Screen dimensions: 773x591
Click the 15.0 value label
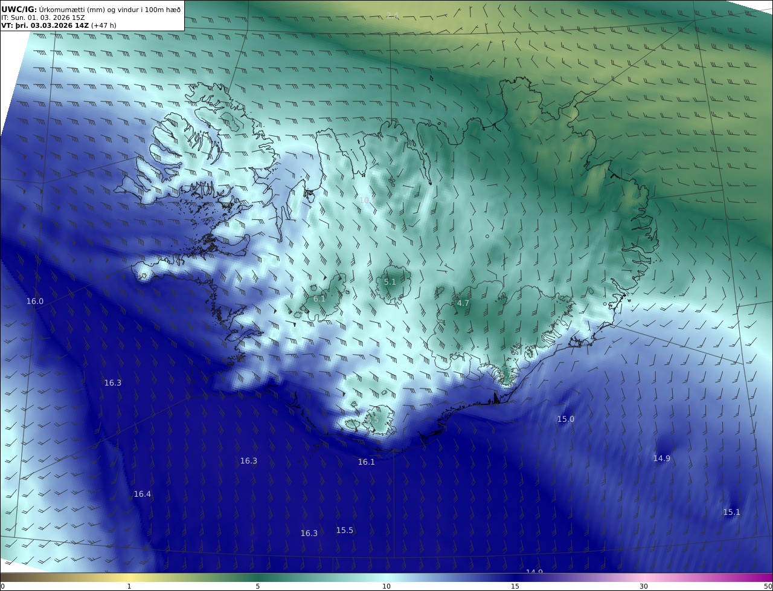pos(566,419)
